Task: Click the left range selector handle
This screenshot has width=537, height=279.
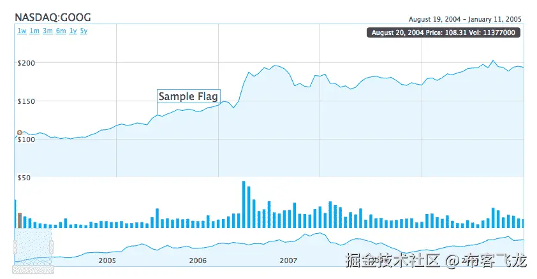Action: coord(15,247)
